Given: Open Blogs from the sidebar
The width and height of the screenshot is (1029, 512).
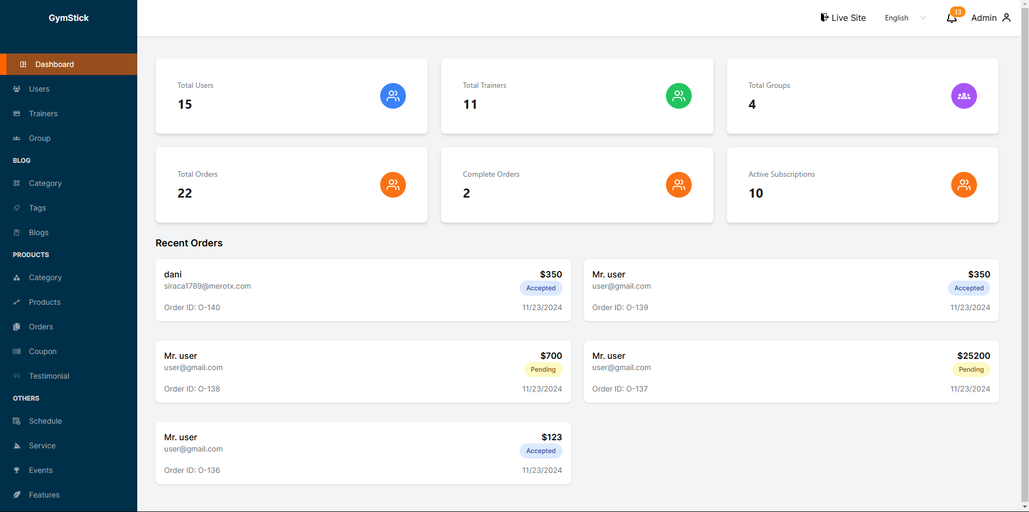Looking at the screenshot, I should pyautogui.click(x=39, y=232).
